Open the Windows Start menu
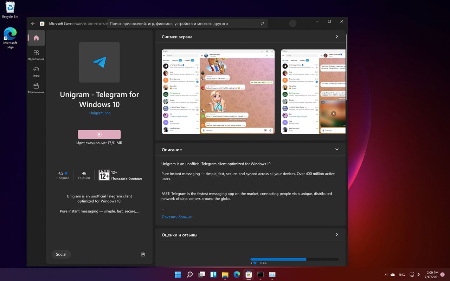 tap(178, 274)
